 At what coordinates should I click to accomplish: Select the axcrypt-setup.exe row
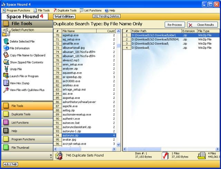tap(85, 144)
